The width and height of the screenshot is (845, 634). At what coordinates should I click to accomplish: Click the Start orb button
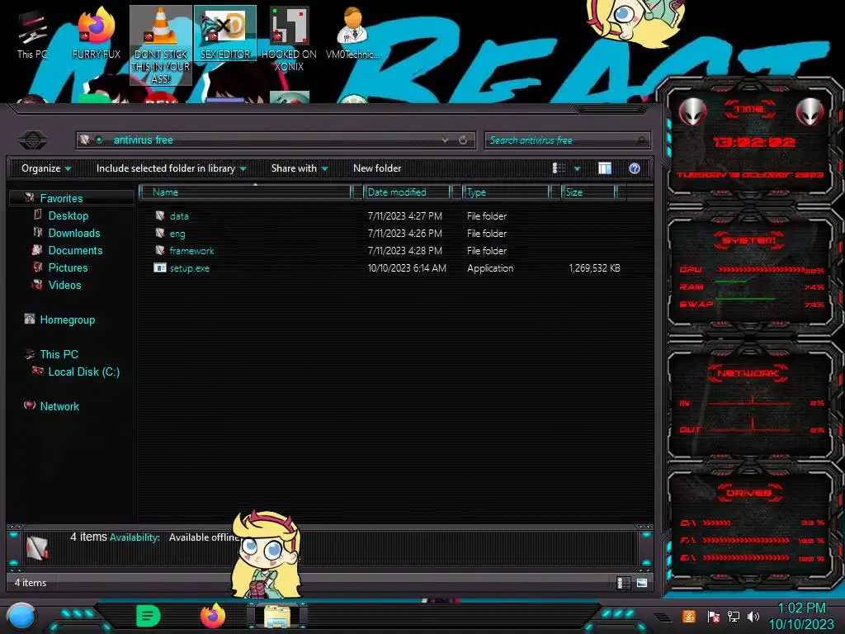coord(21,617)
